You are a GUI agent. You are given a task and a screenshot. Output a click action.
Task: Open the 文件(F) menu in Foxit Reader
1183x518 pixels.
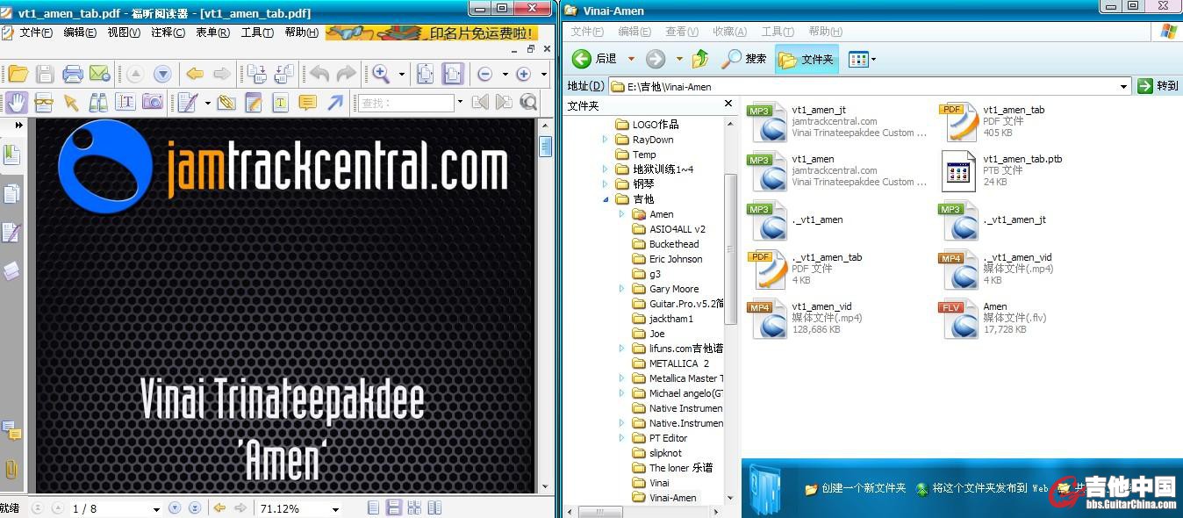(x=36, y=32)
